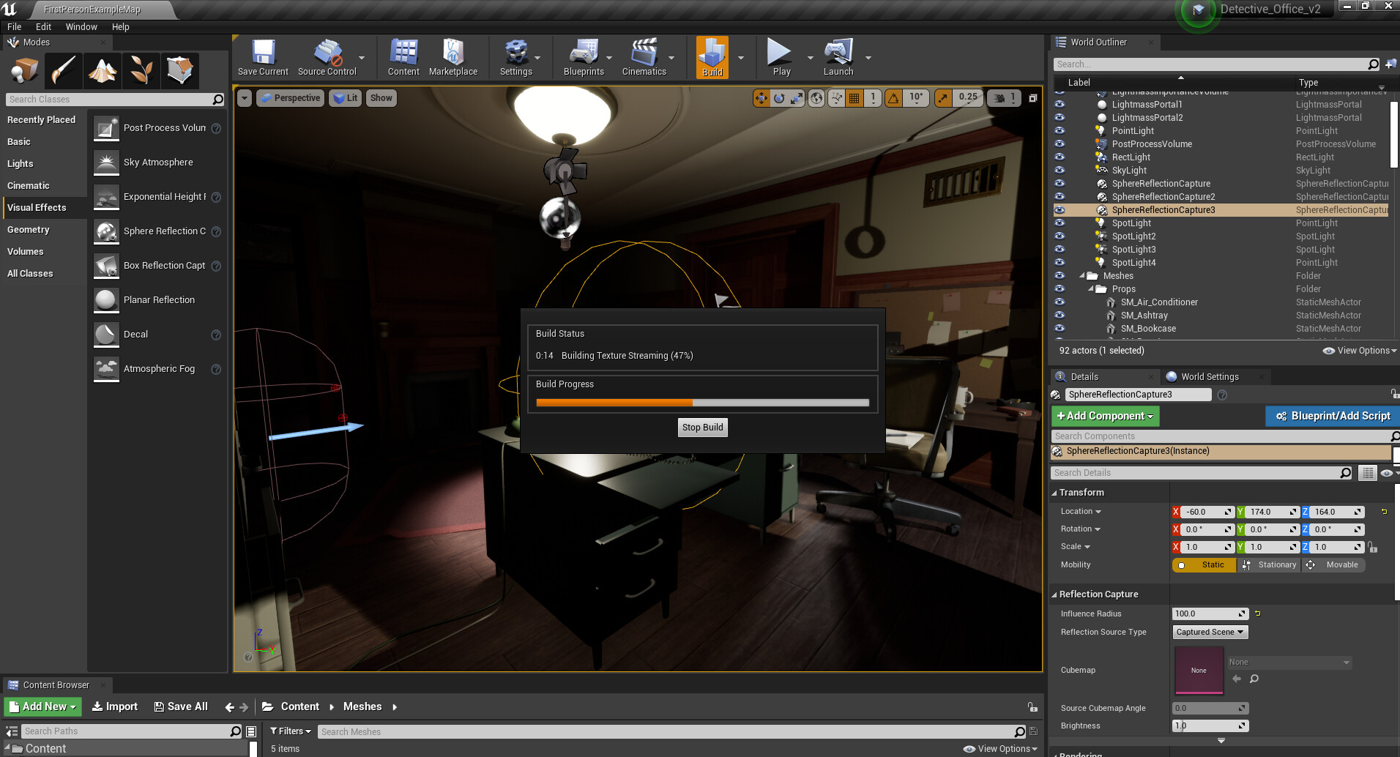Image resolution: width=1400 pixels, height=757 pixels.
Task: Hide the SpotLight2 actor
Action: (x=1059, y=236)
